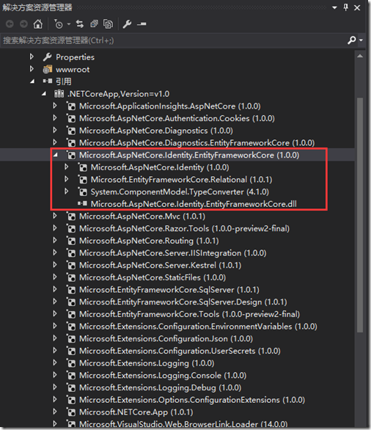
Task: Select Microsoft.Extensions.Logging.Debug (1.0.0)
Action: pos(161,387)
